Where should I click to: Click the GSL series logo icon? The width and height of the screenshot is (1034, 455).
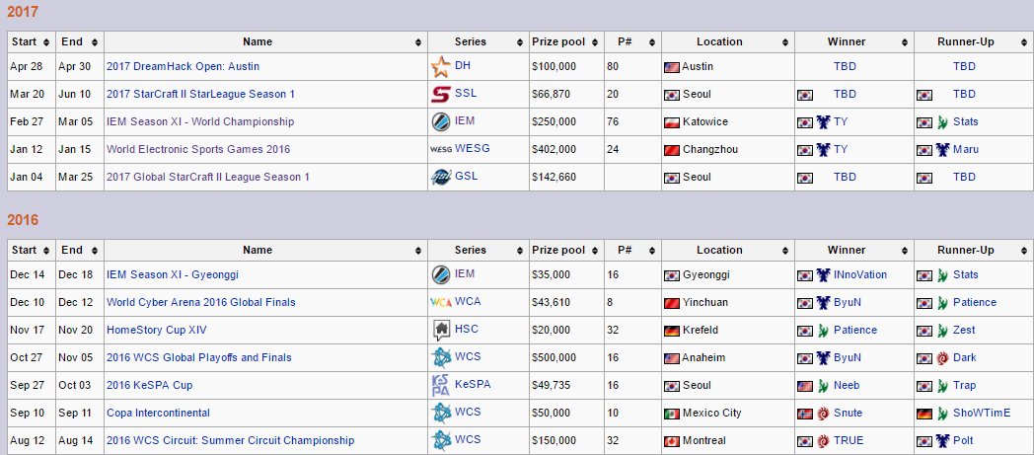440,177
